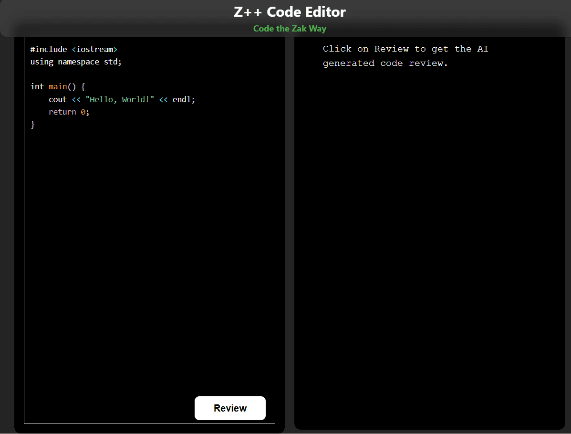Click the closing brace of main
This screenshot has width=571, height=434.
[32, 124]
